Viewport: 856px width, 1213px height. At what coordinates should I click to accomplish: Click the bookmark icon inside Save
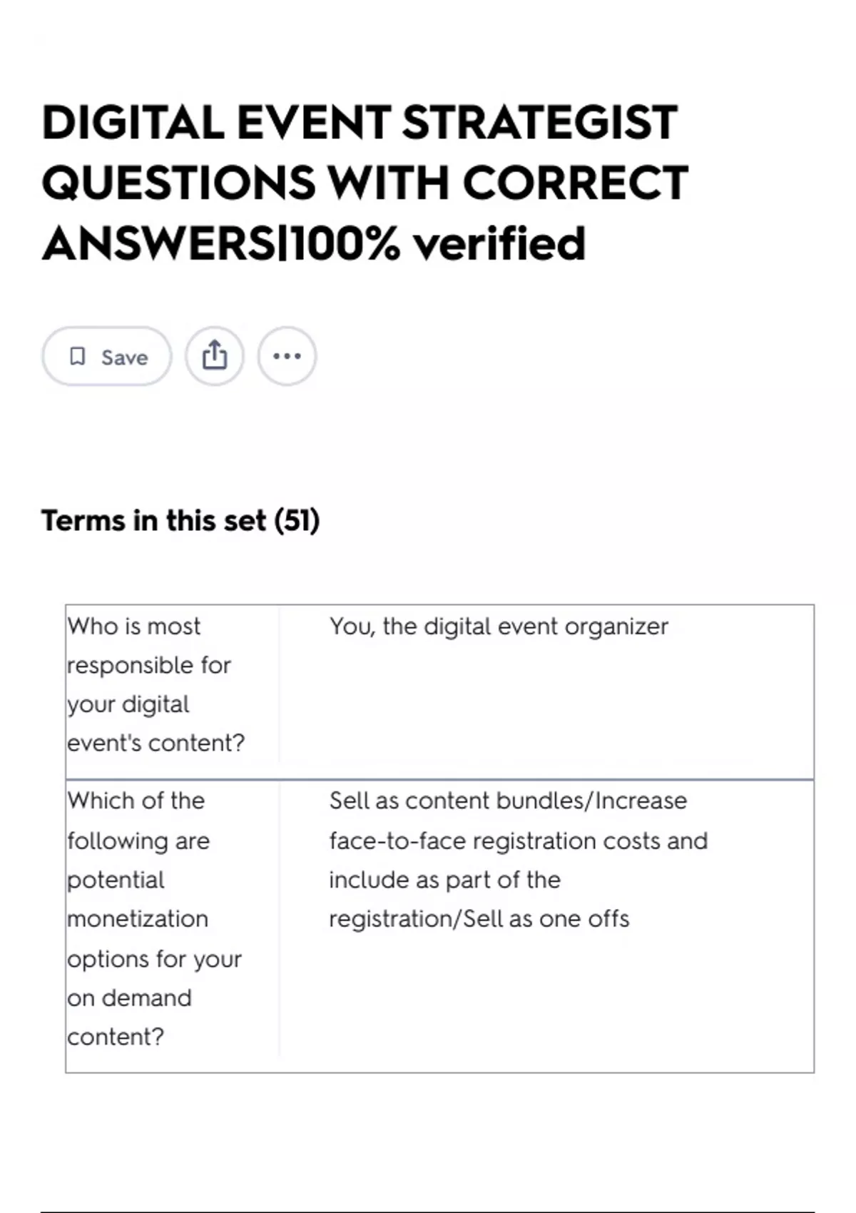click(x=77, y=356)
